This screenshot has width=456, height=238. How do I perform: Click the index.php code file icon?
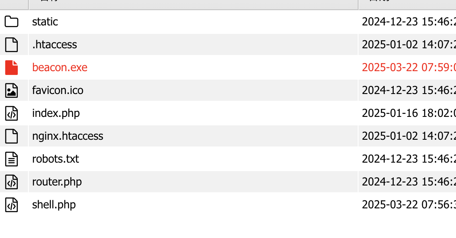11,113
